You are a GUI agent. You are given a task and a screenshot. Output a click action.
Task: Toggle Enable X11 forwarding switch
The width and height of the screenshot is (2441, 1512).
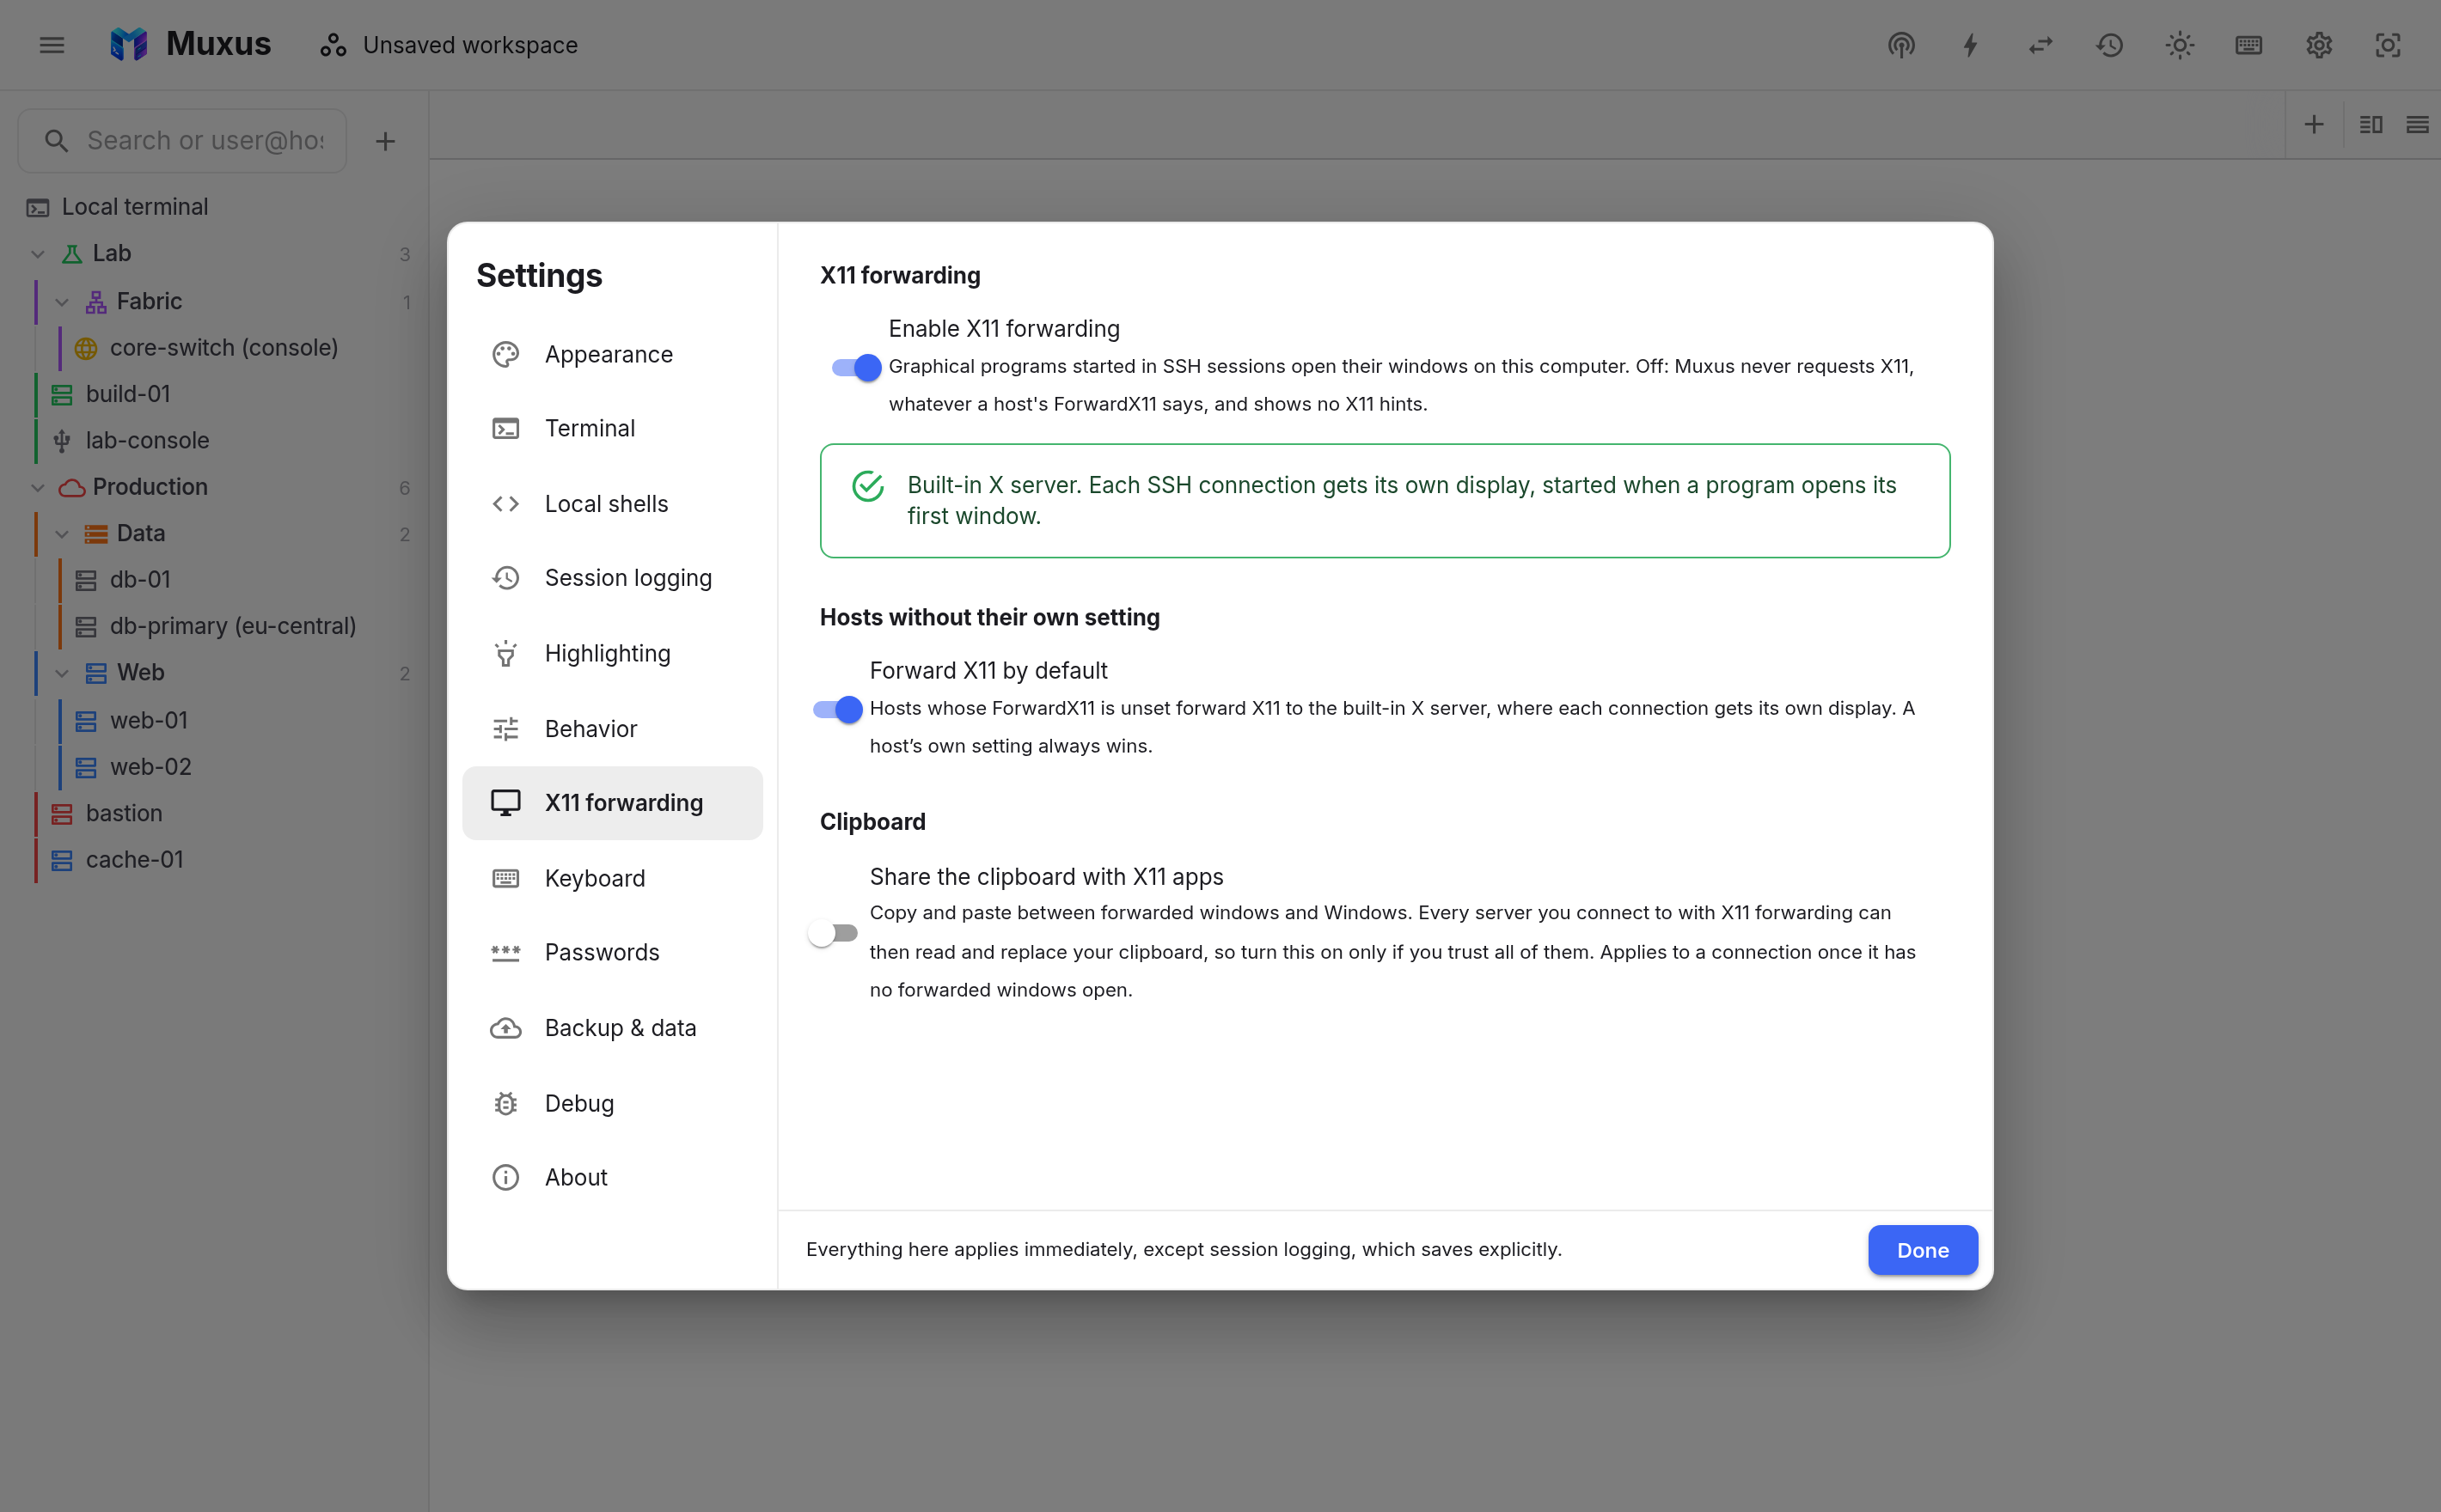click(856, 367)
